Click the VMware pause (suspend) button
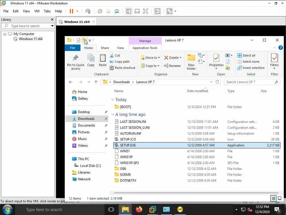Viewport: 286px width, 215px height. 71,11
